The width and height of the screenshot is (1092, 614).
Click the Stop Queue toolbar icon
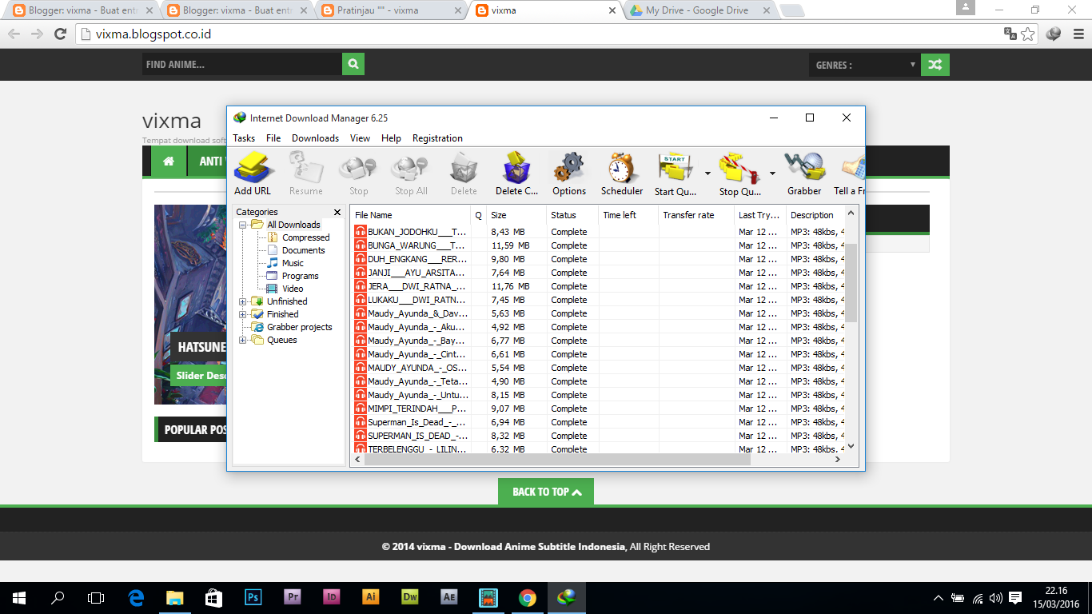(x=740, y=167)
